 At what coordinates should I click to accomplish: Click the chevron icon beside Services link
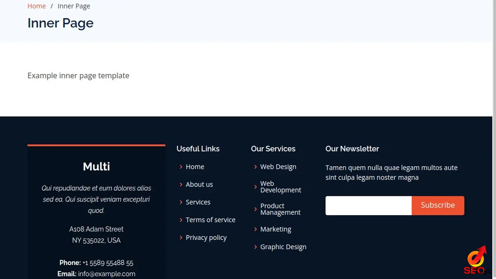tap(181, 202)
